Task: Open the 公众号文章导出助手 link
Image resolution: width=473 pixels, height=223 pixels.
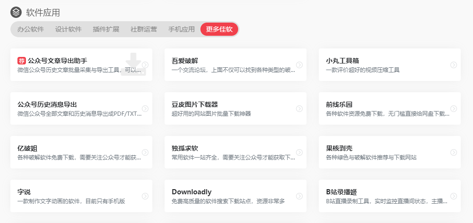Action: (58, 61)
